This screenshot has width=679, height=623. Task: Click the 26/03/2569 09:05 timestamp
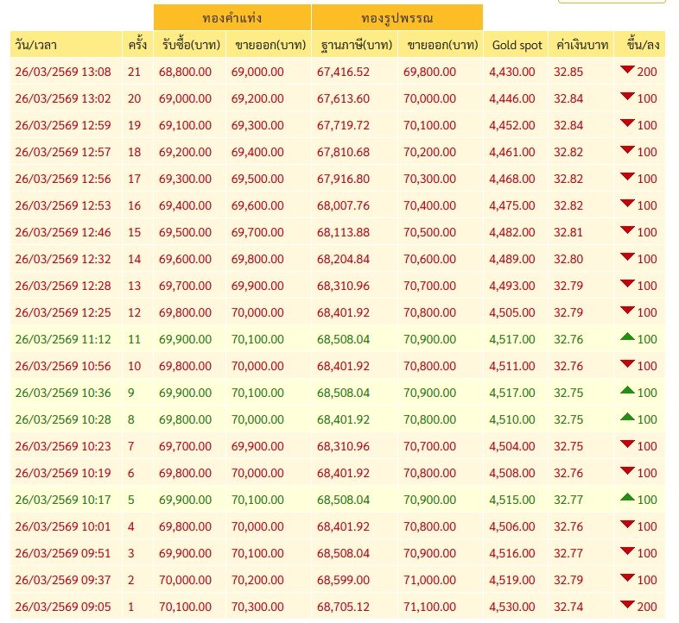tap(63, 607)
